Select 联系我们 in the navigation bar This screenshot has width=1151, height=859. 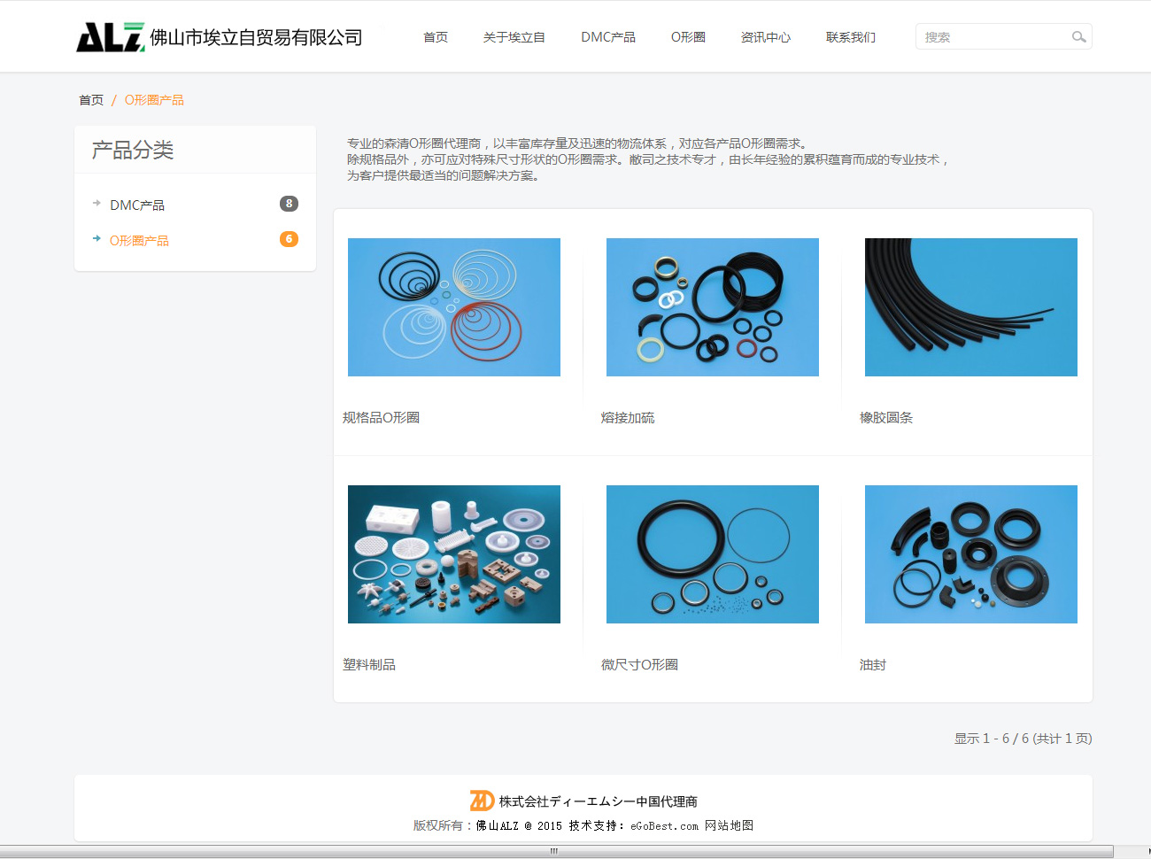pos(850,37)
